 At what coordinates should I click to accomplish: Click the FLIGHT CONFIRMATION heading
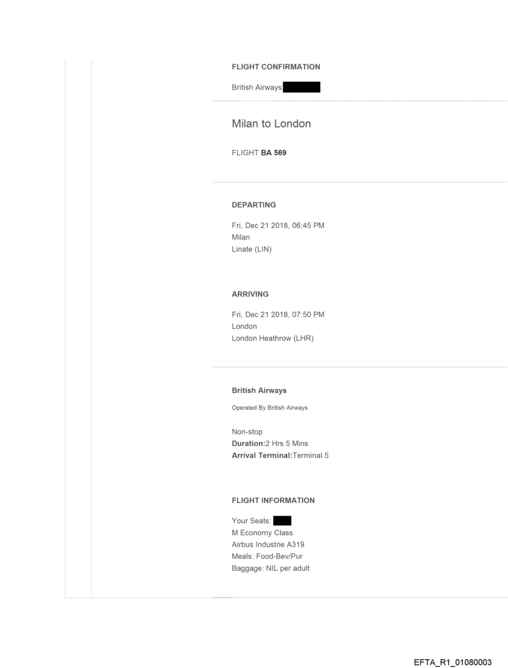(275, 67)
